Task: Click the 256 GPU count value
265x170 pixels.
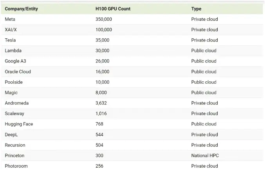Action: tap(99, 166)
